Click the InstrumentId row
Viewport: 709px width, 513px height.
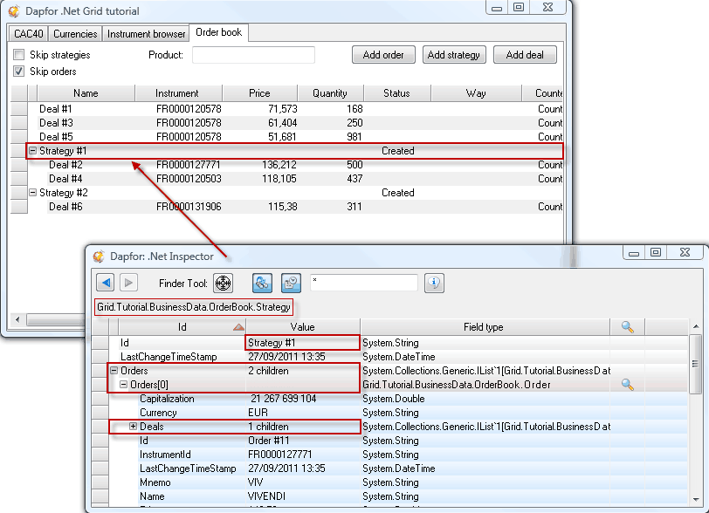tap(389, 455)
